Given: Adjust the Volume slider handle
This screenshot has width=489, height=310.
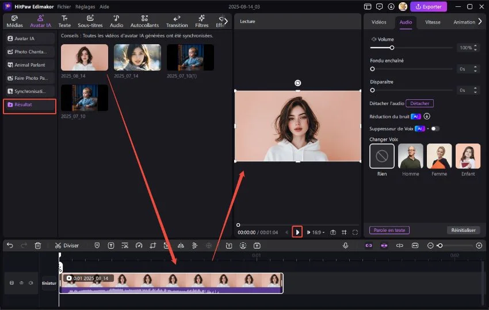Looking at the screenshot, I should coord(392,48).
